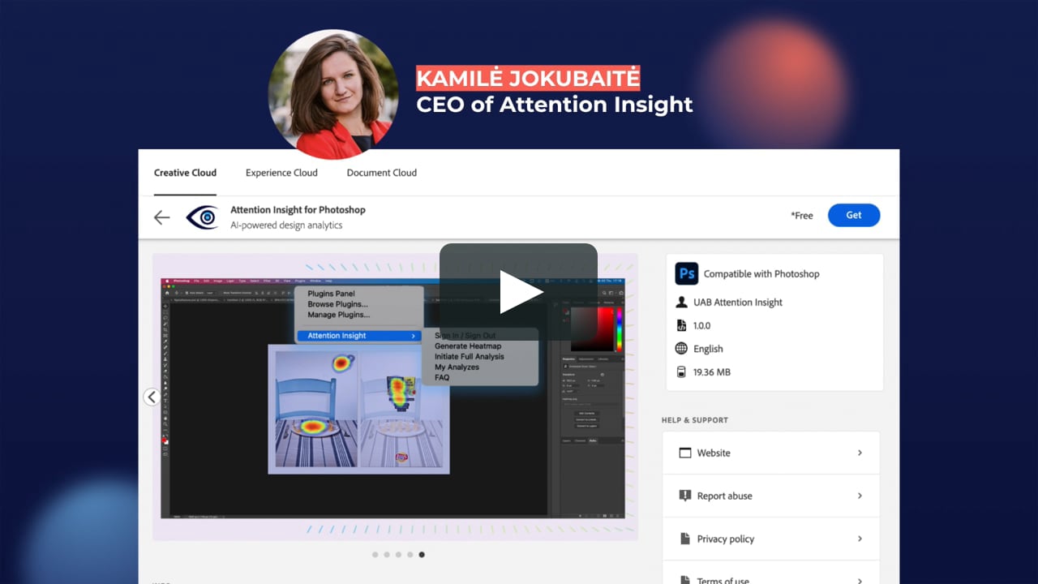This screenshot has height=584, width=1038.
Task: Click the version file icon beside 1.0.0
Action: tap(681, 325)
